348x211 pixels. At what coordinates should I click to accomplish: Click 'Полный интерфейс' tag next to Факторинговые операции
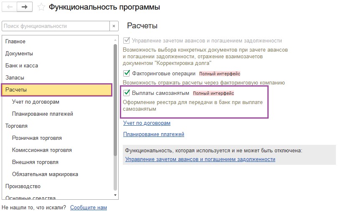click(220, 74)
